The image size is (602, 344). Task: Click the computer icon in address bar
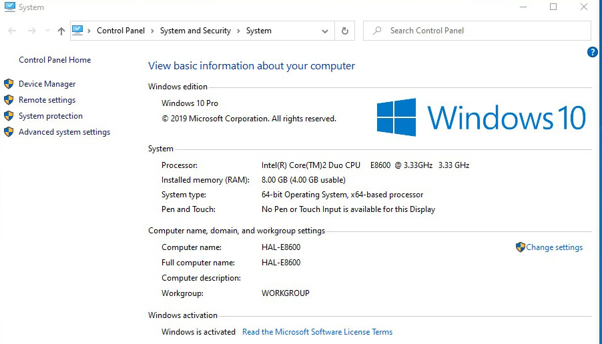77,31
